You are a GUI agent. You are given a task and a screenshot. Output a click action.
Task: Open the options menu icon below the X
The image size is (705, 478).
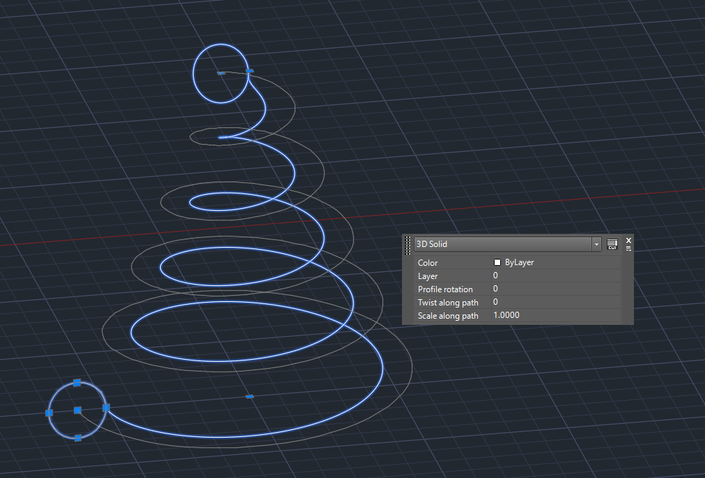(x=628, y=248)
